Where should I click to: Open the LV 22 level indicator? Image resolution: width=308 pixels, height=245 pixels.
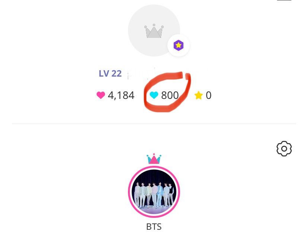pos(110,73)
